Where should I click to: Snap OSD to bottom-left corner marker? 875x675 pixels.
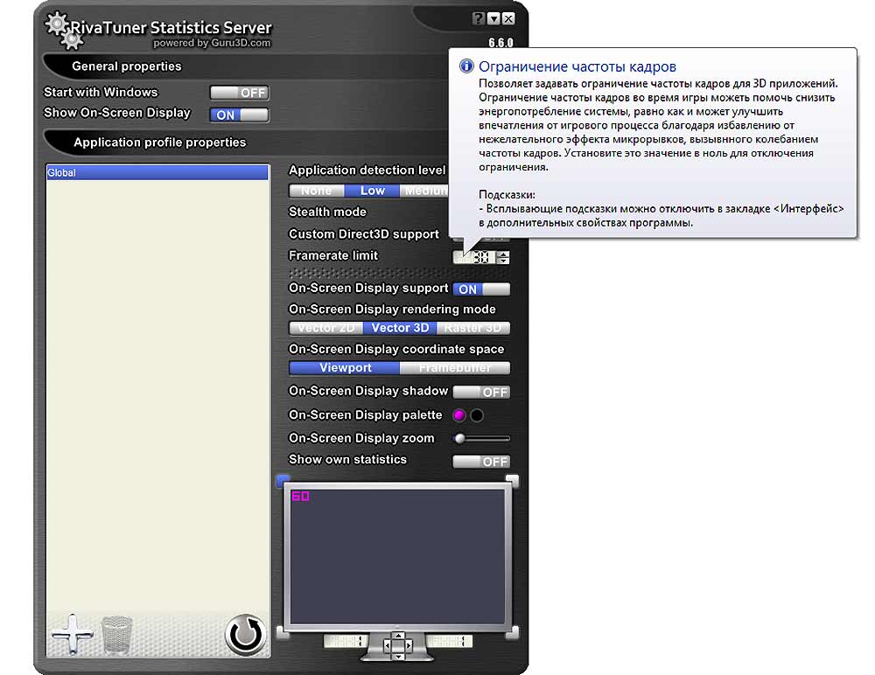tap(283, 632)
